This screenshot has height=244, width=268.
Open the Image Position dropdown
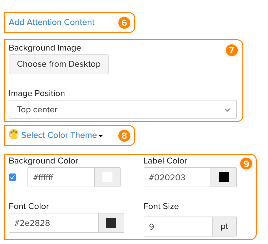click(122, 110)
